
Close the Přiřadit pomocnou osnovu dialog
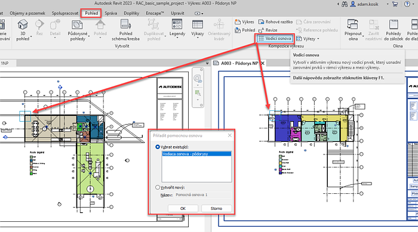pos(229,135)
